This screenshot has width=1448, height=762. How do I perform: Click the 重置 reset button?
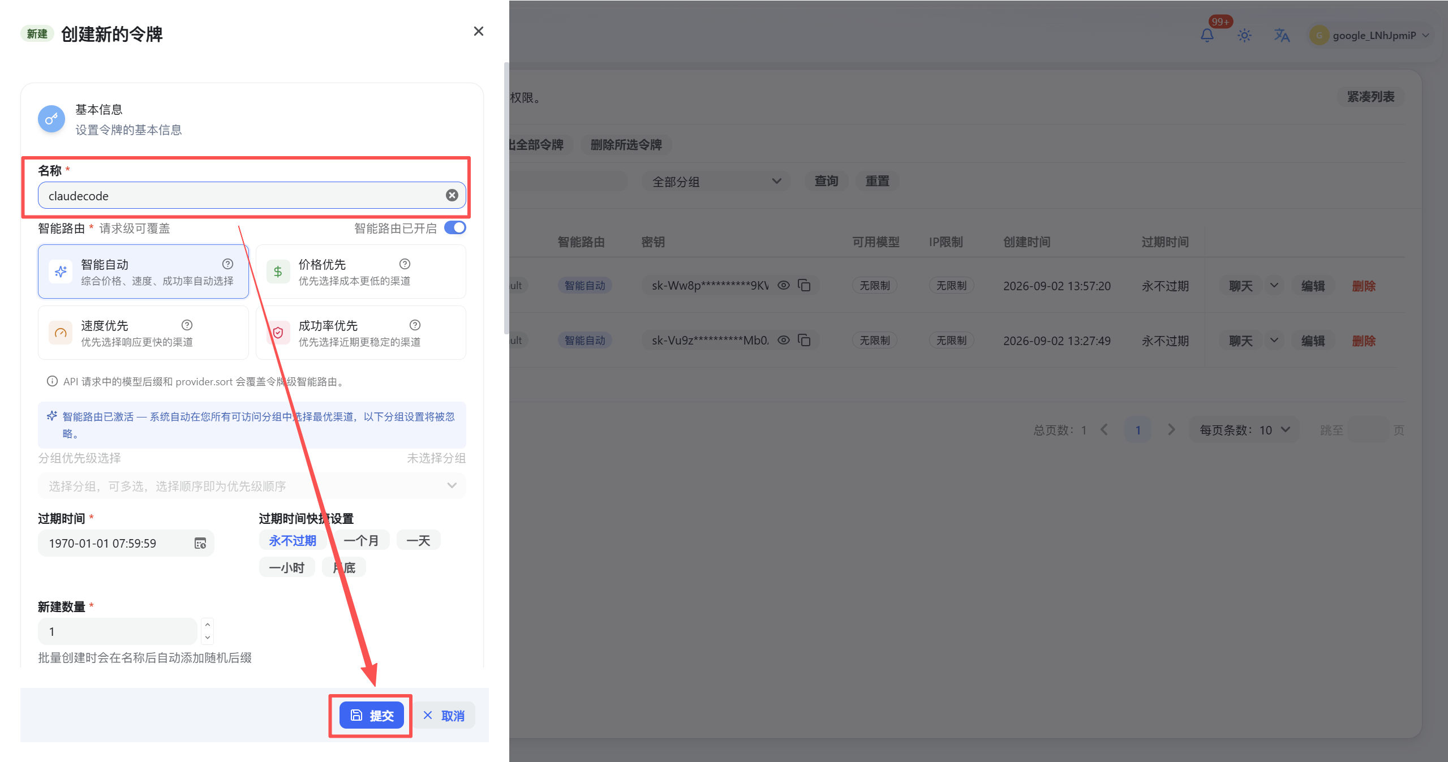point(877,181)
